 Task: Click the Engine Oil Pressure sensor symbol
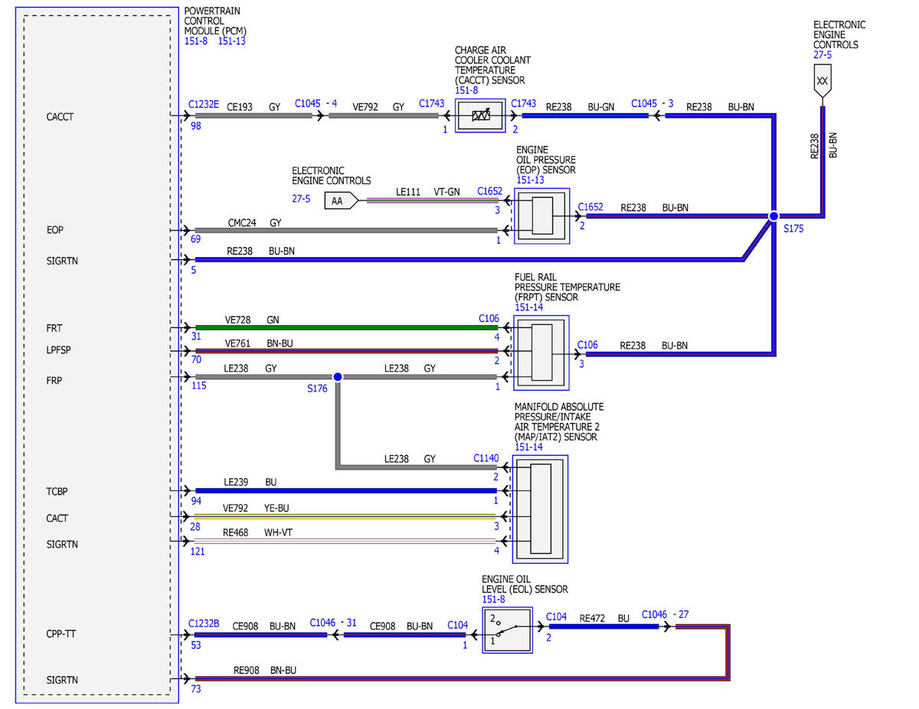(x=542, y=216)
